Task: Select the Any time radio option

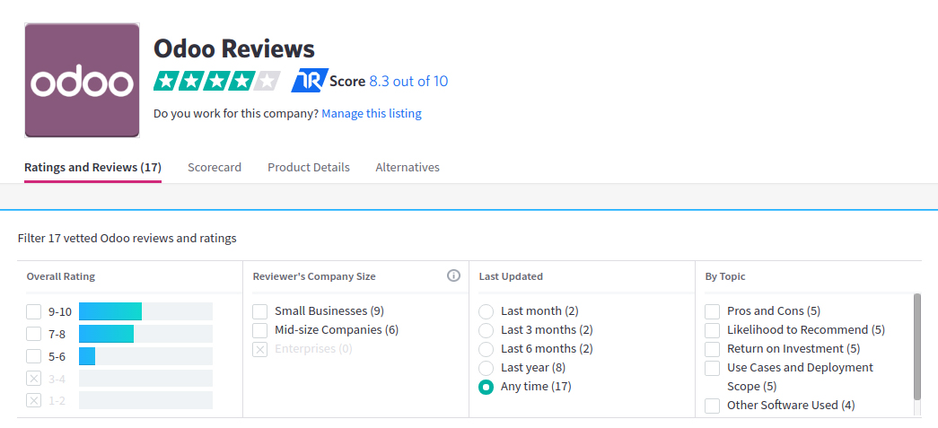Action: point(487,388)
